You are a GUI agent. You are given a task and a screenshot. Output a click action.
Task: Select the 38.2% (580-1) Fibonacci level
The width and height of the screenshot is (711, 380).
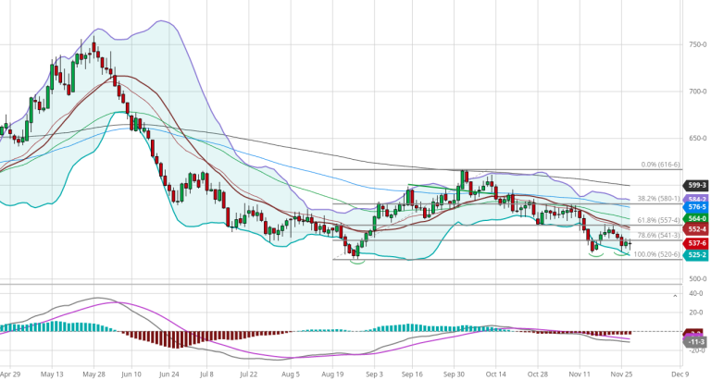659,198
